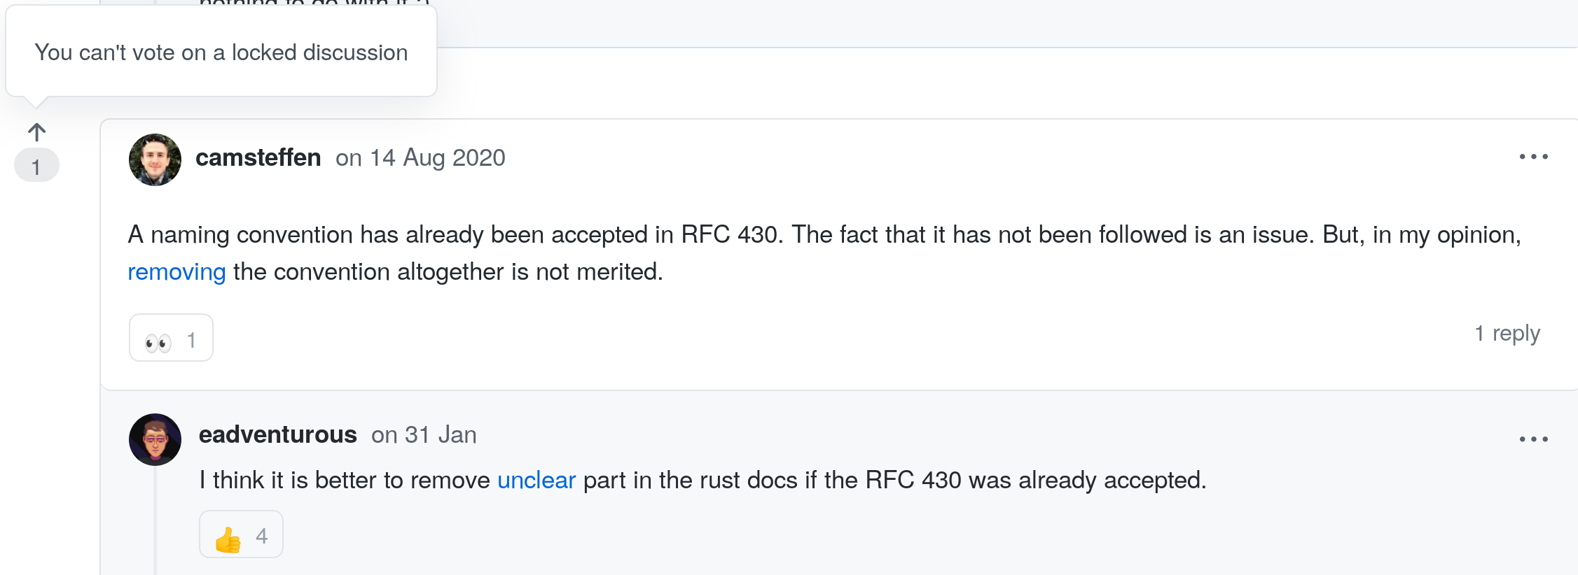The image size is (1578, 575).
Task: Click the upvote arrow on the discussion comment
Action: pos(36,130)
